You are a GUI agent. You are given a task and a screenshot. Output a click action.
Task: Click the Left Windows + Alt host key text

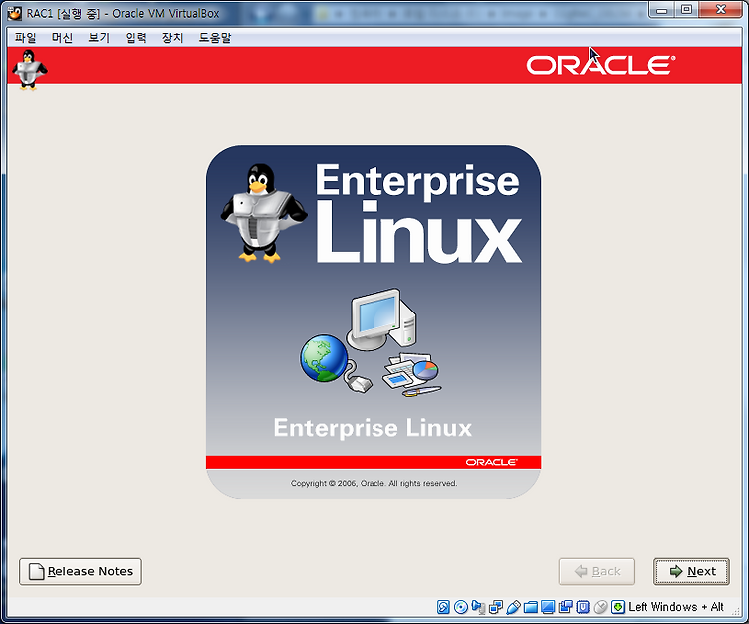pyautogui.click(x=675, y=607)
